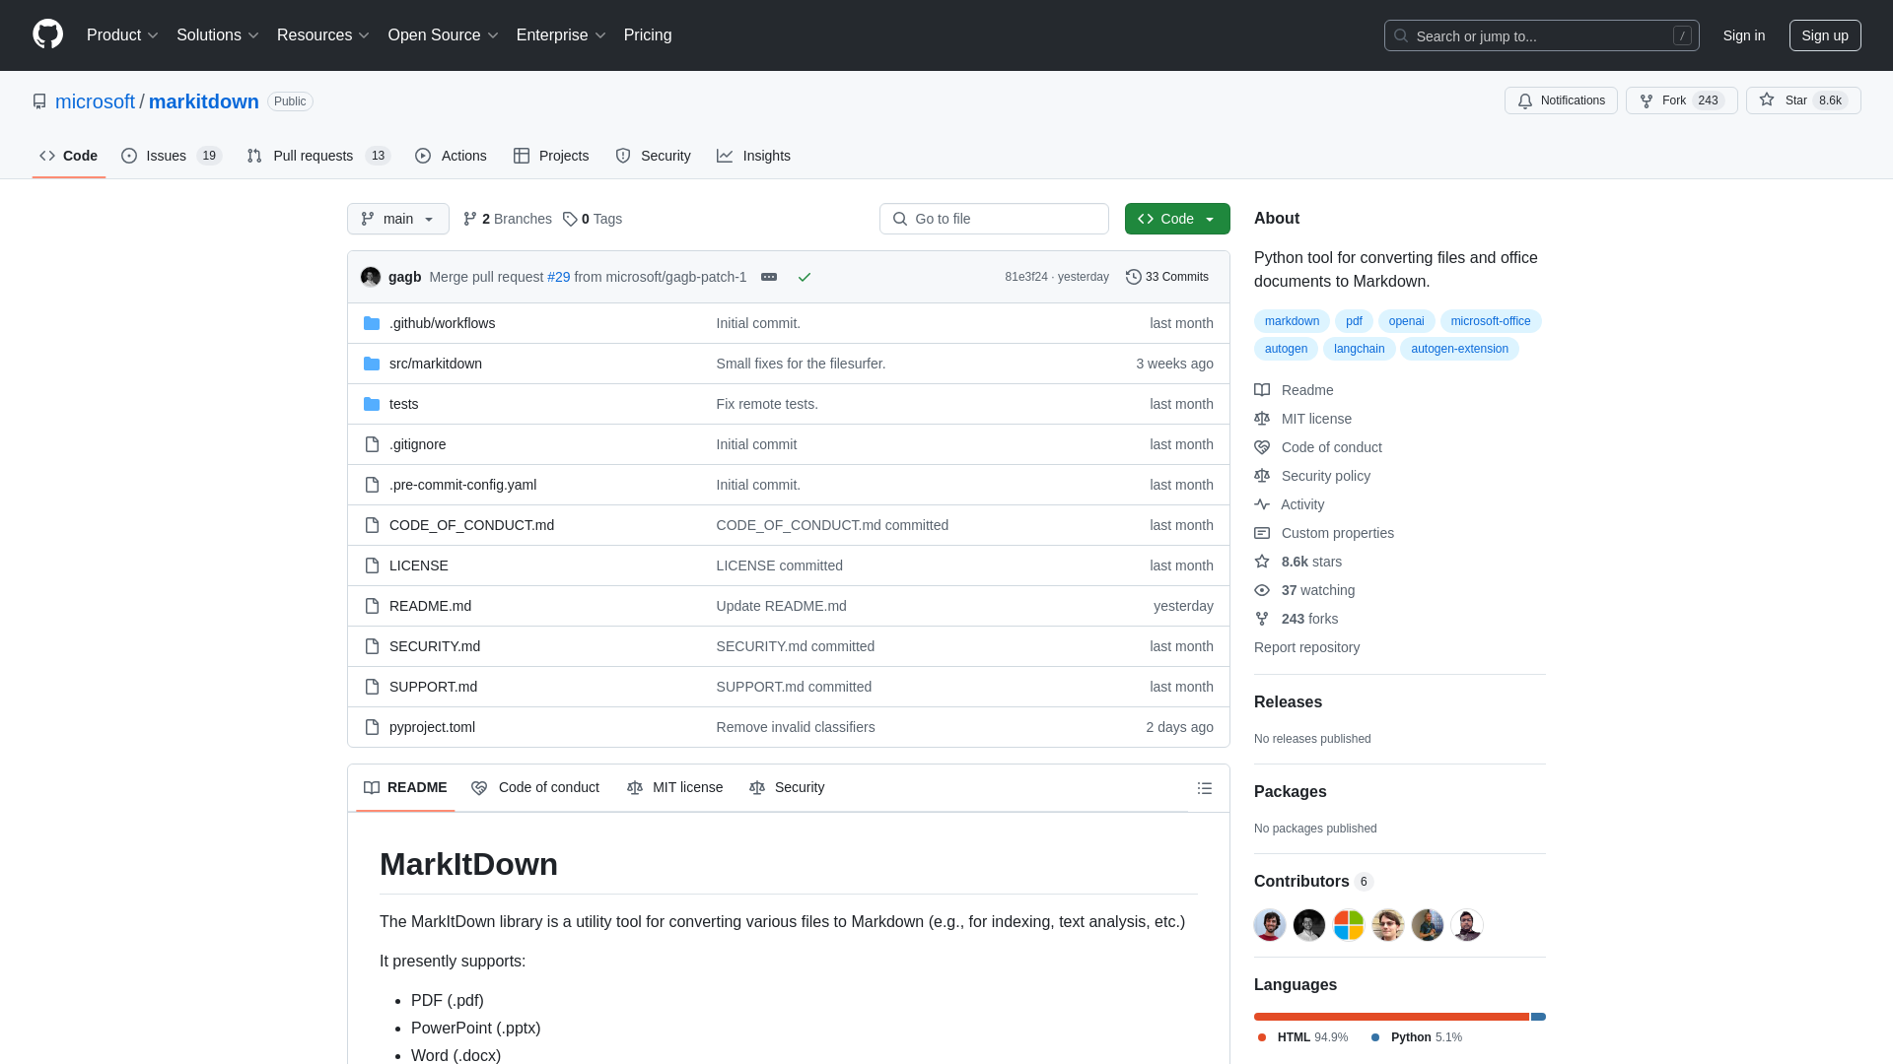
Task: Toggle the outline view icon in README
Action: point(1204,788)
